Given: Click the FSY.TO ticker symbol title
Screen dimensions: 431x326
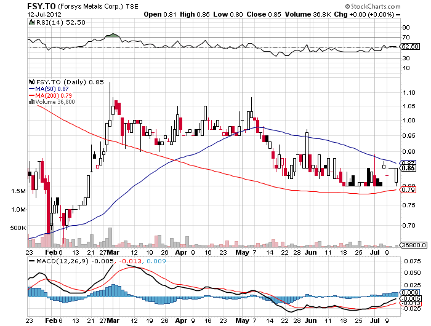Looking at the screenshot, I should click(x=41, y=6).
